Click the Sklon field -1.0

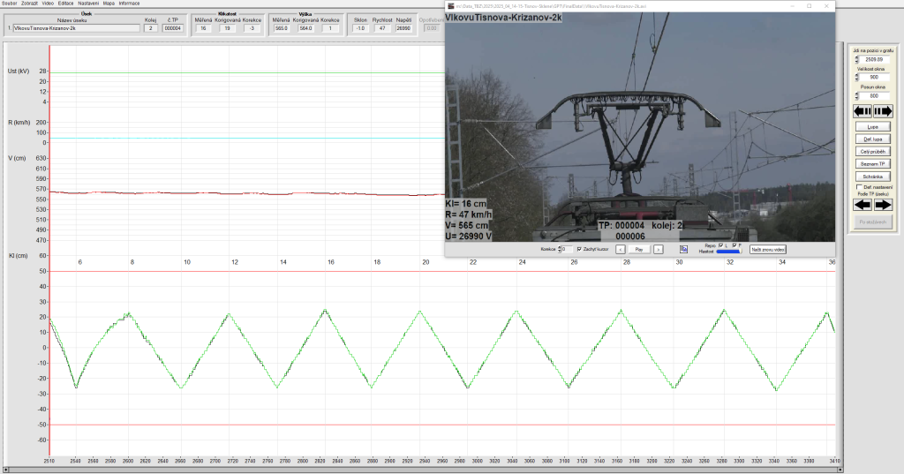(x=360, y=28)
